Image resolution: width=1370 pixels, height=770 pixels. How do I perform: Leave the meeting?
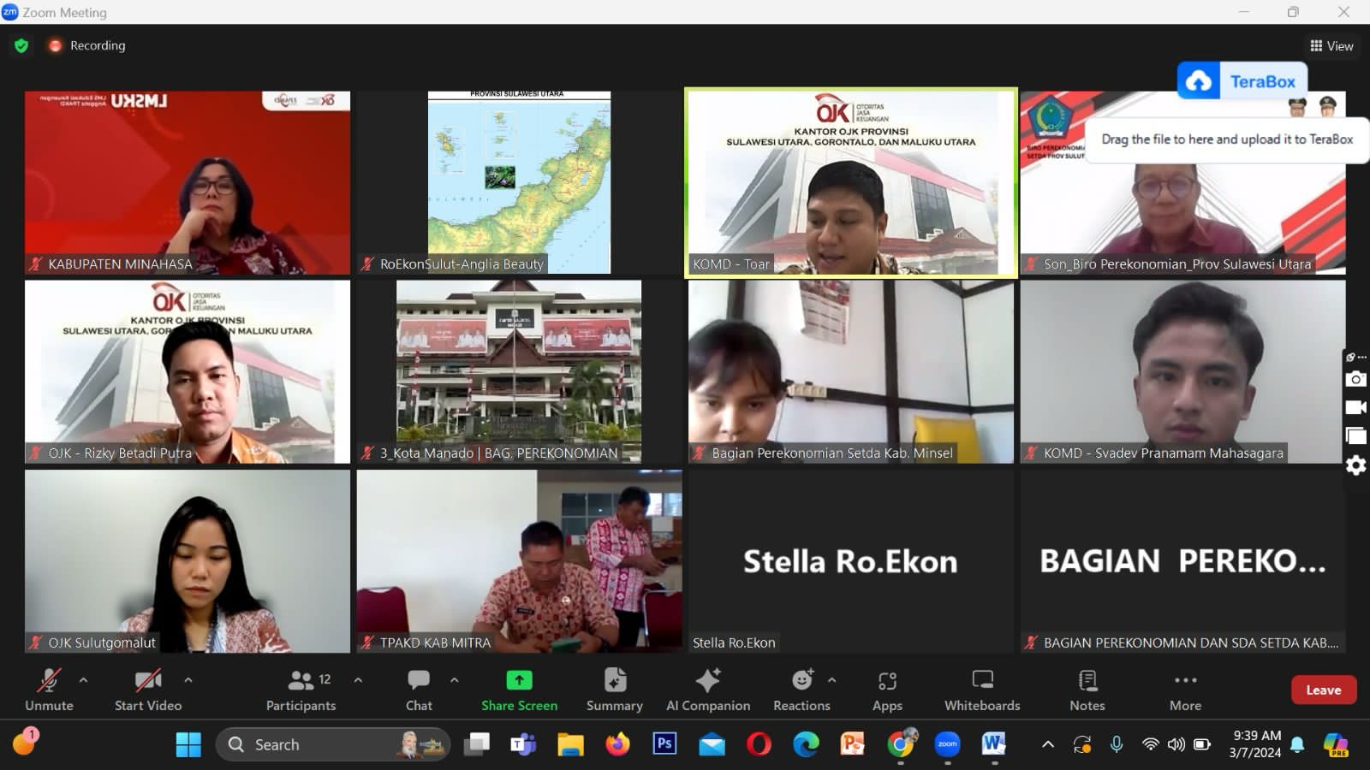click(x=1323, y=690)
